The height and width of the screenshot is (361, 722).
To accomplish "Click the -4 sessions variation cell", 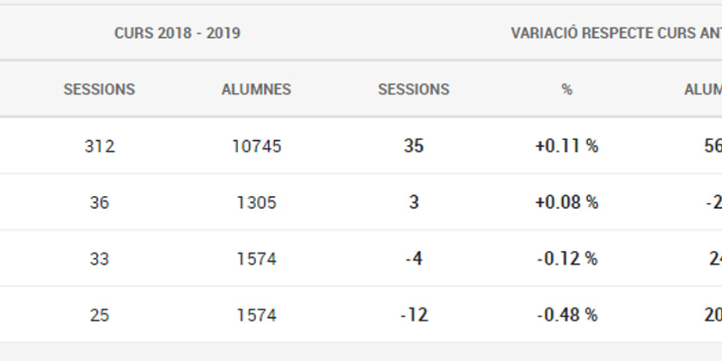I will [x=413, y=259].
